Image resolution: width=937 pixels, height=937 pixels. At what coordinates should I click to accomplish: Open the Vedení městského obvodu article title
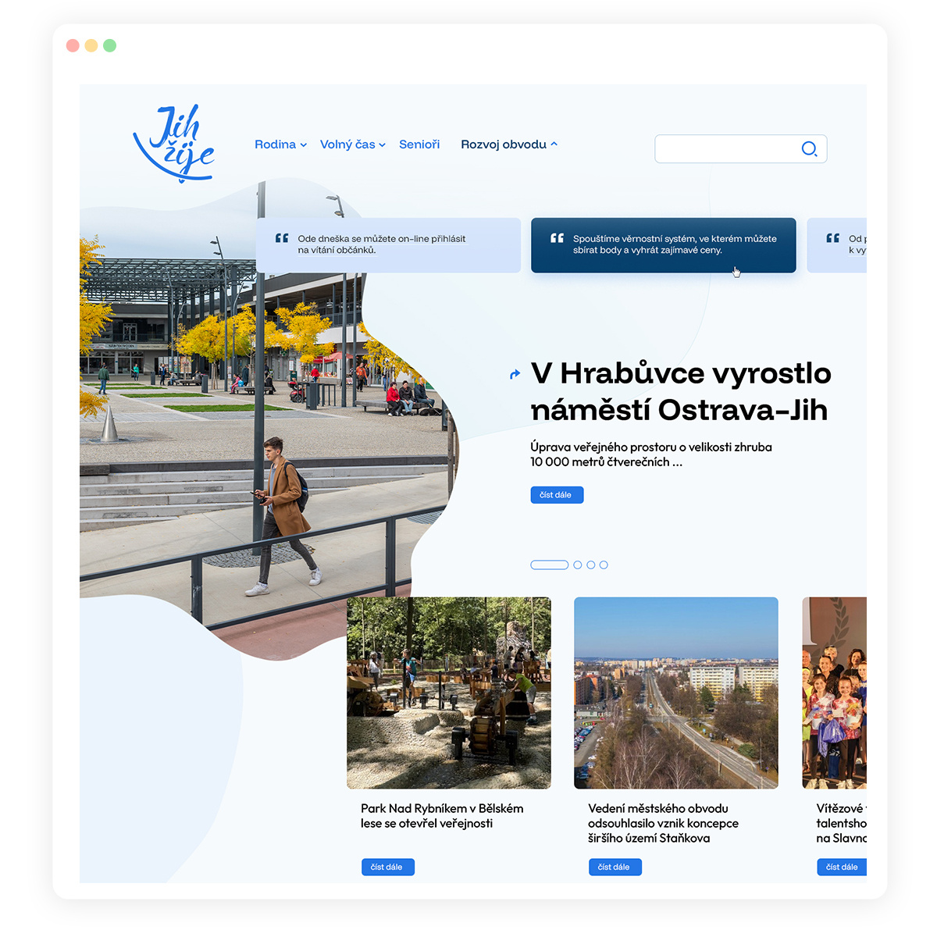(663, 823)
